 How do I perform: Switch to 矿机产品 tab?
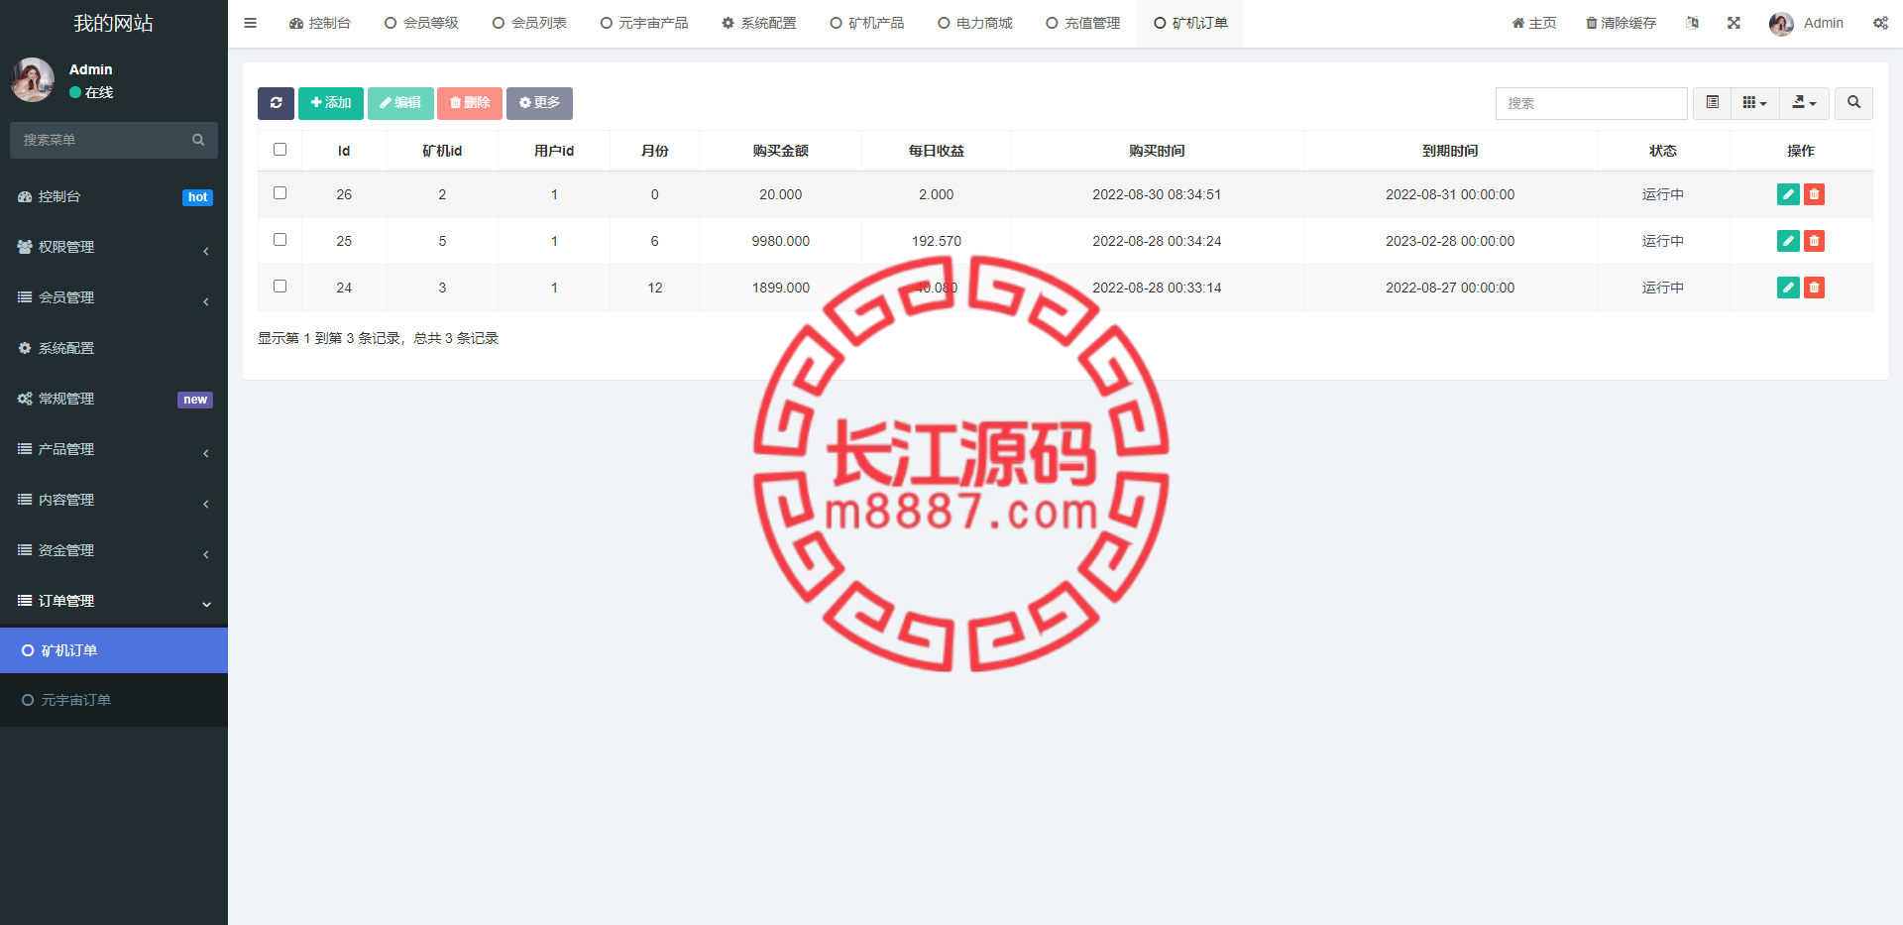point(867,23)
